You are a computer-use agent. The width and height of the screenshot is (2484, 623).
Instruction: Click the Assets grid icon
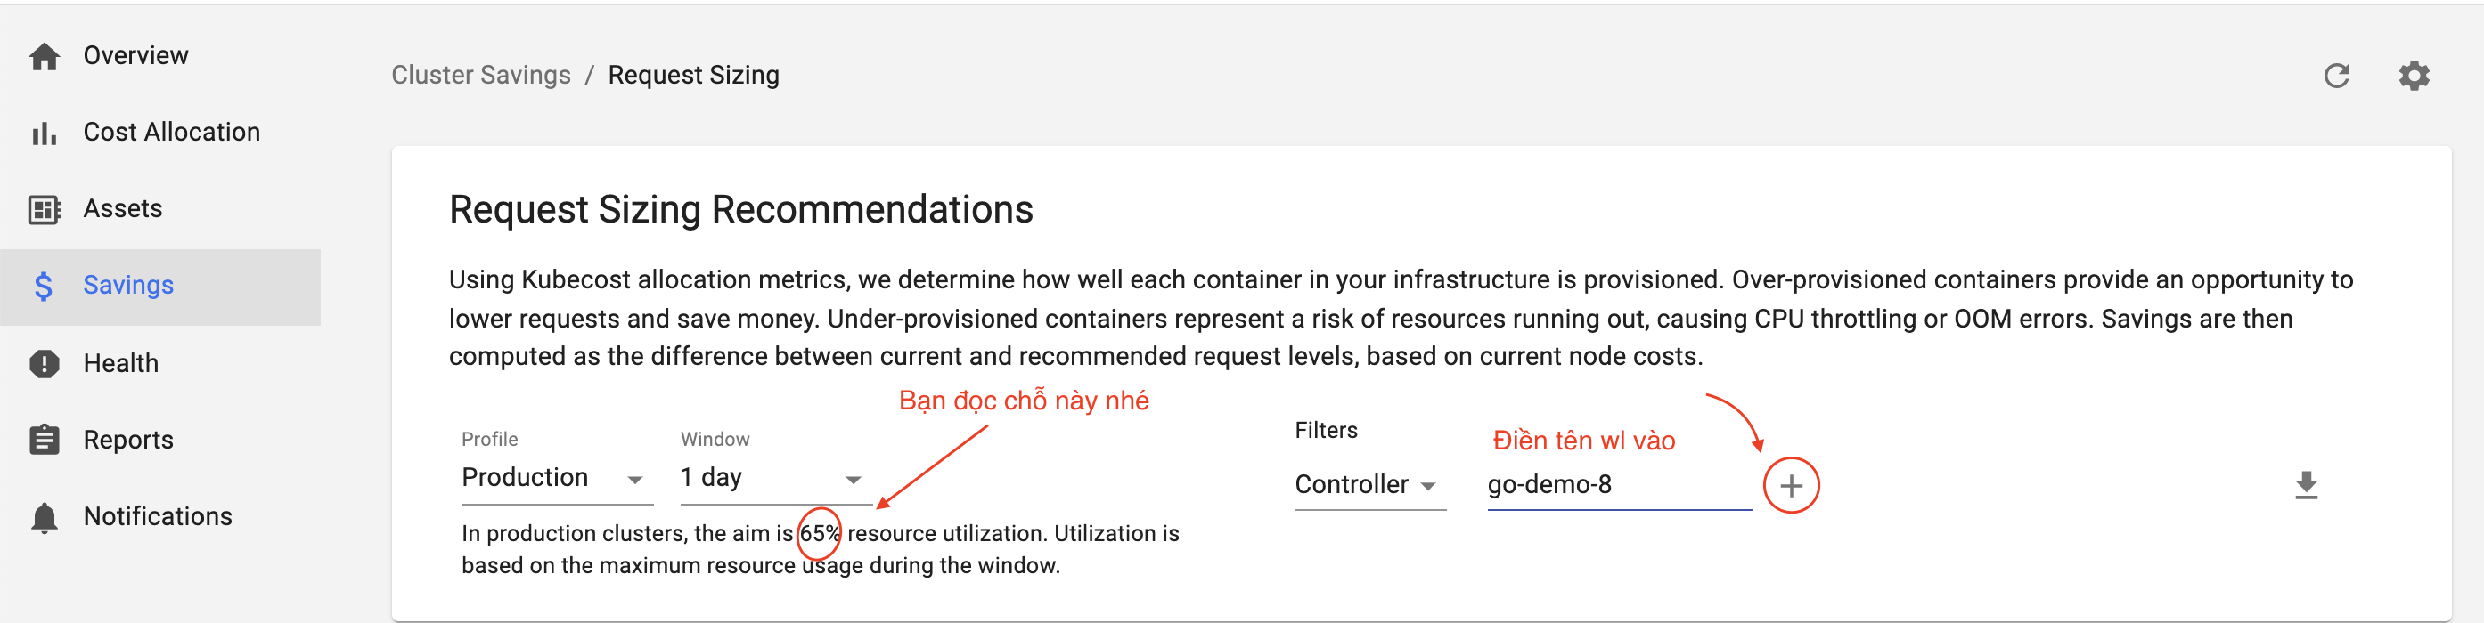pyautogui.click(x=45, y=209)
